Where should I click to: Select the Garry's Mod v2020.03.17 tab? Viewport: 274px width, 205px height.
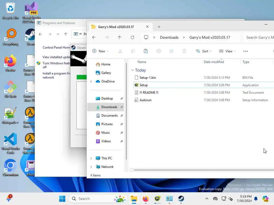121,27
